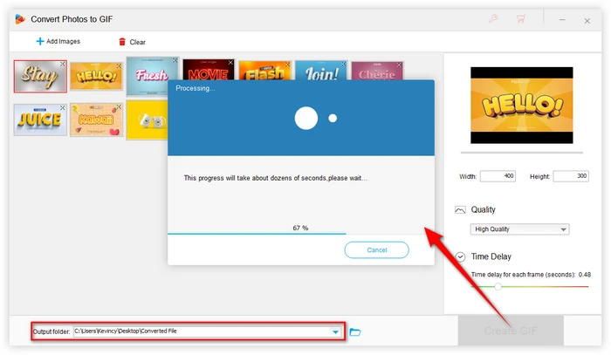The height and width of the screenshot is (355, 611).
Task: Select the Fresh image thumbnail
Action: (153, 76)
